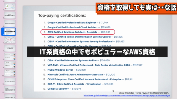Click Google Certified Professional Cloud Architect
This screenshot has width=177, height=99.
[x=72, y=28]
